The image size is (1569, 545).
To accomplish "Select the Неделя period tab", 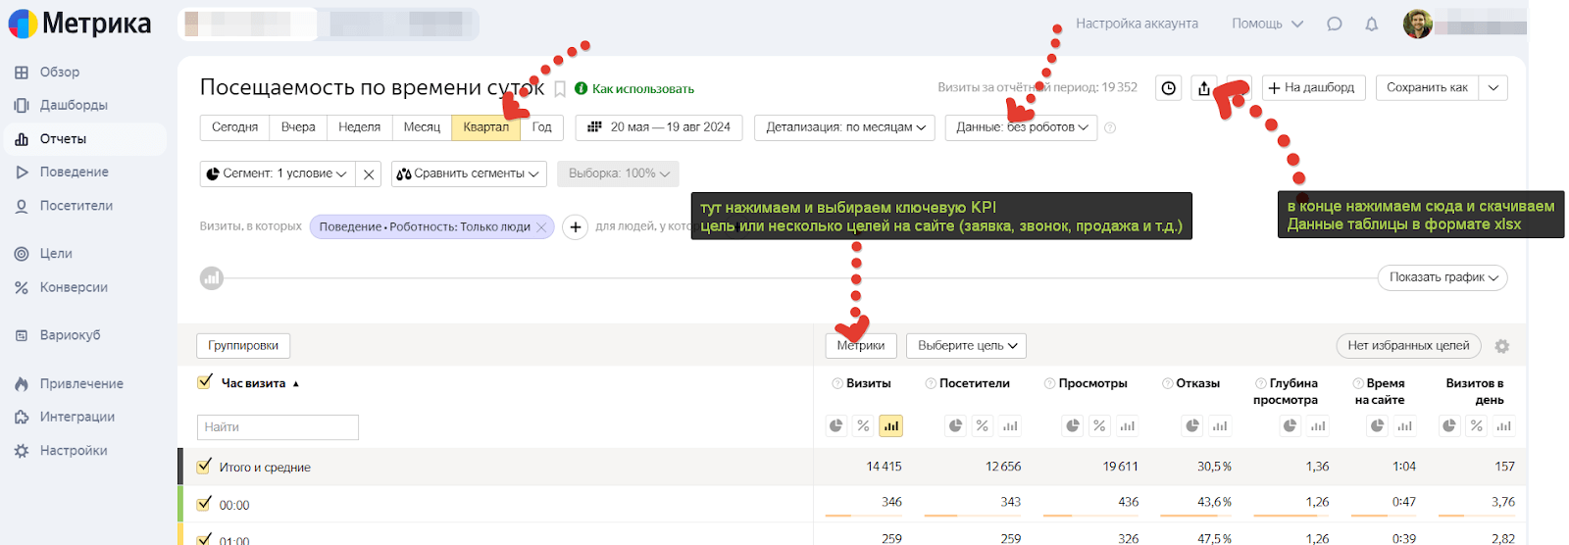I will click(x=359, y=127).
